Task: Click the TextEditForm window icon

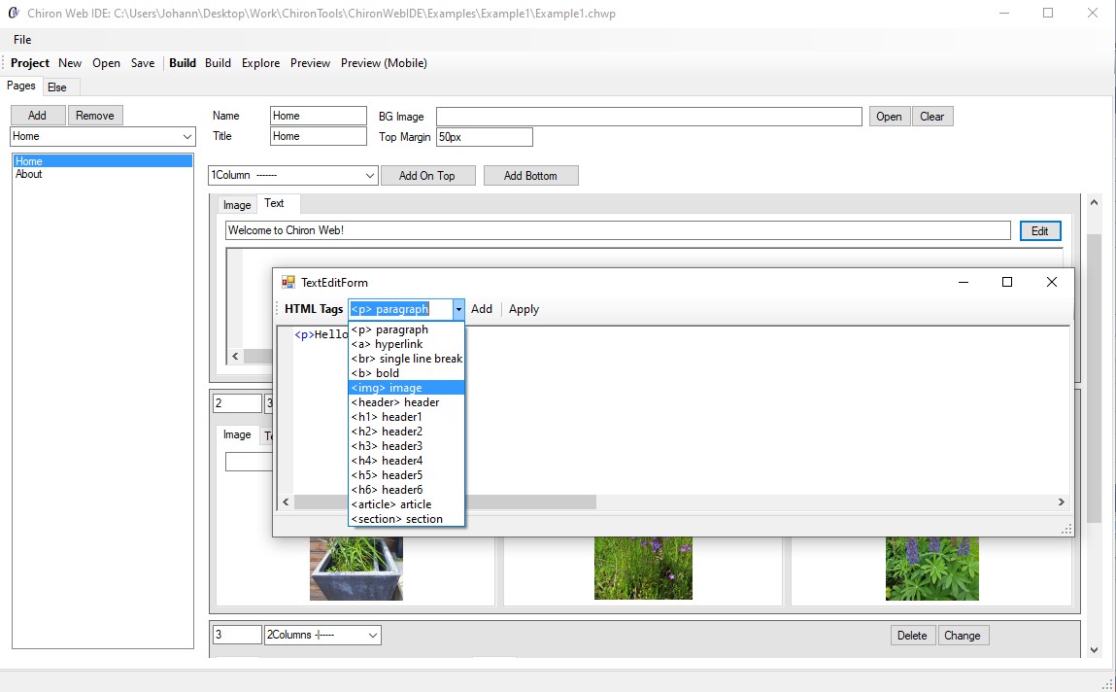Action: click(x=287, y=283)
